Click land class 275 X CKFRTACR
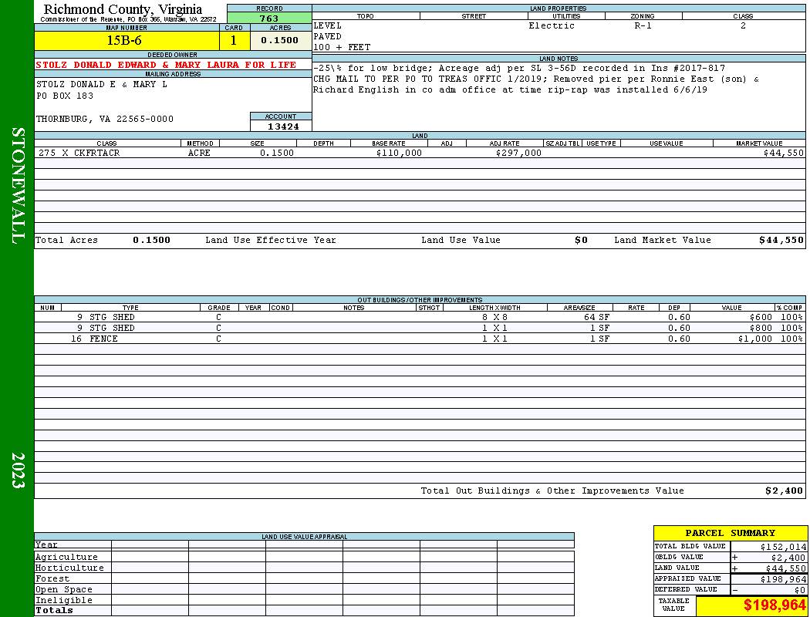Screen dimensions: 810x617 coord(79,153)
